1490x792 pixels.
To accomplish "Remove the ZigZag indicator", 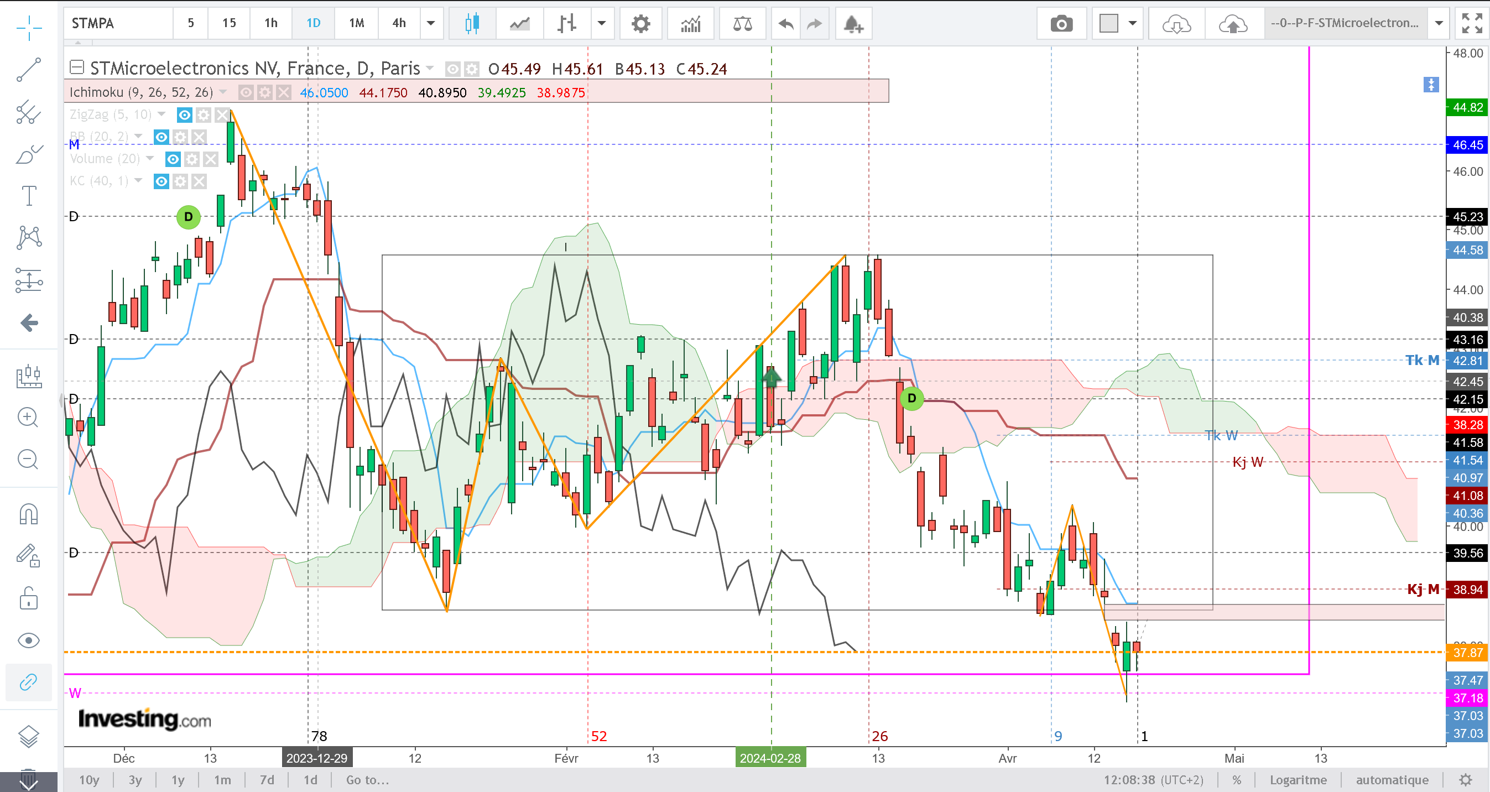I will pos(222,114).
